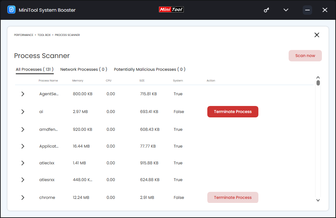The width and height of the screenshot is (336, 218).
Task: Select the chrome process name
Action: tap(47, 198)
